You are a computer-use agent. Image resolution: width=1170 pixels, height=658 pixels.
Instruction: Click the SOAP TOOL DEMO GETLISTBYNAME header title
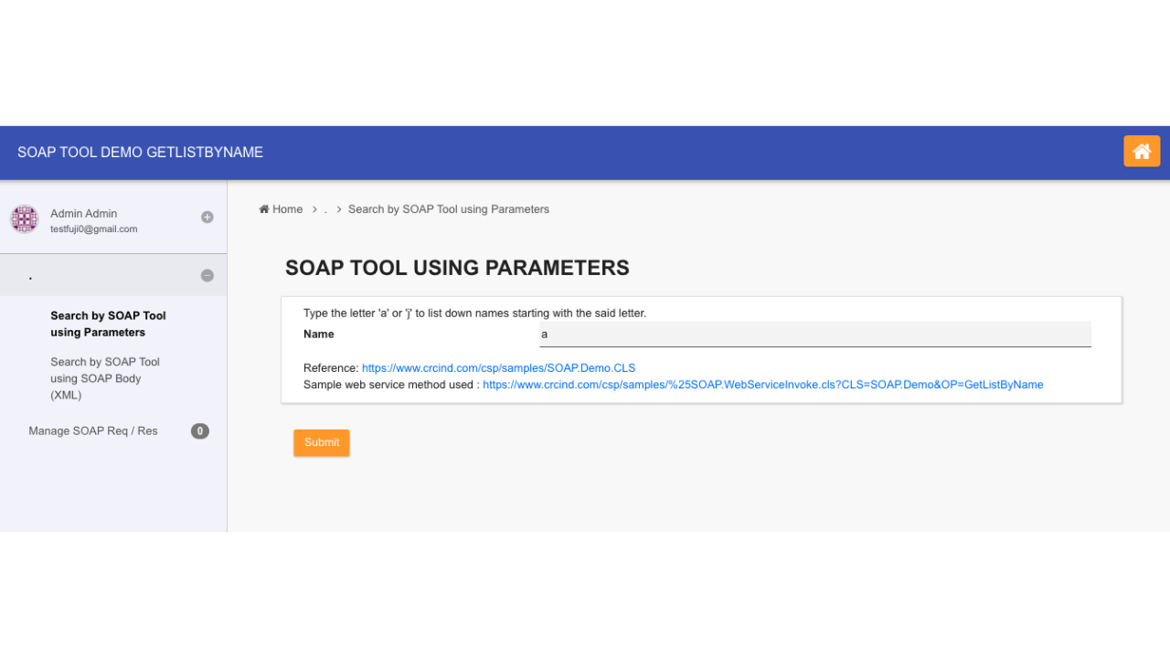point(140,153)
